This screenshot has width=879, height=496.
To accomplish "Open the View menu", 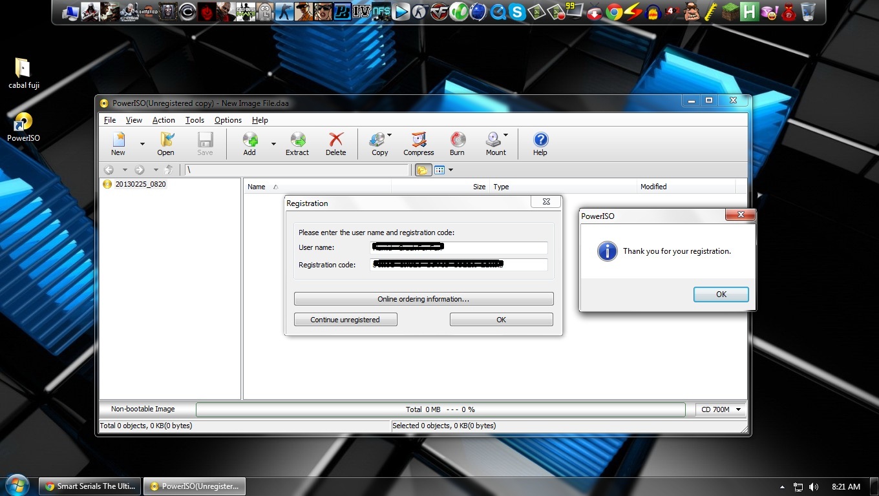I will 134,120.
